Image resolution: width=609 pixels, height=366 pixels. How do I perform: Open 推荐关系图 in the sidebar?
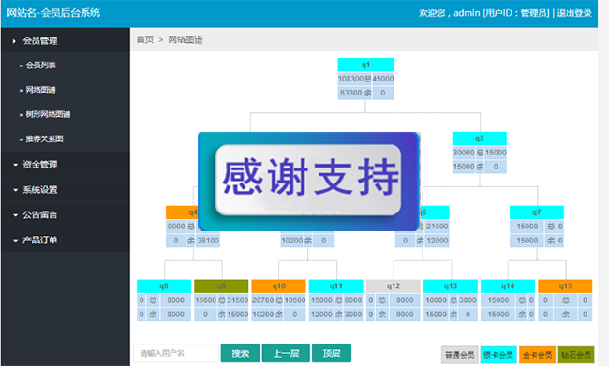44,139
